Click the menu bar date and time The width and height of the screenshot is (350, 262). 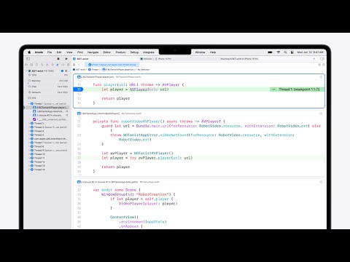coord(310,52)
